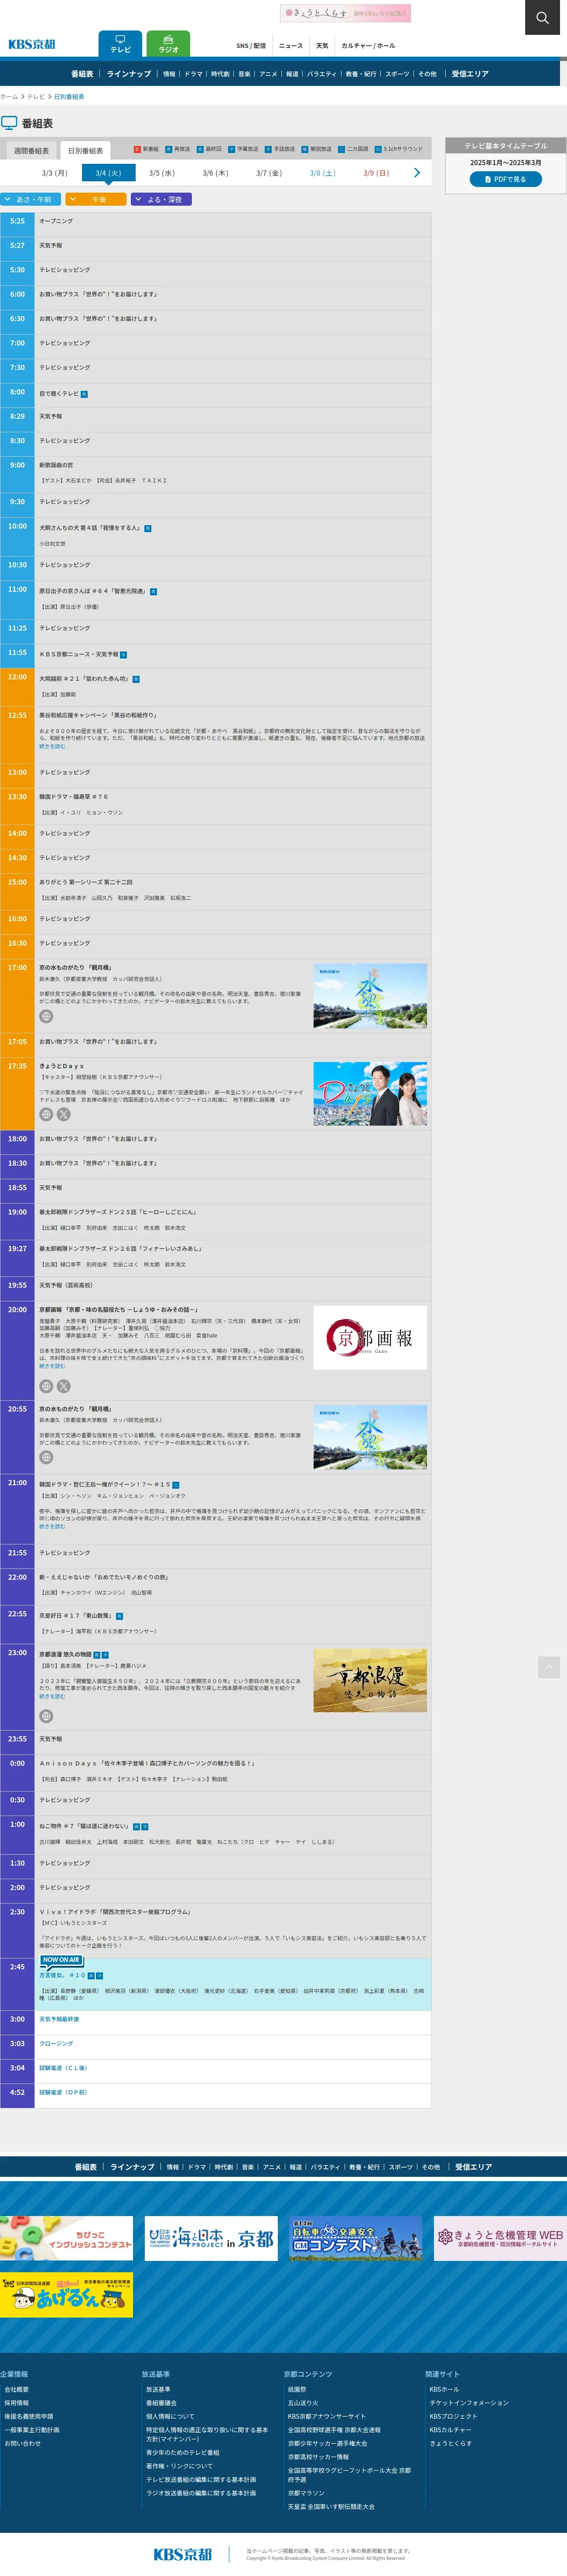Click the next-dates right chevron arrow
Image resolution: width=567 pixels, height=2576 pixels.
click(x=417, y=173)
